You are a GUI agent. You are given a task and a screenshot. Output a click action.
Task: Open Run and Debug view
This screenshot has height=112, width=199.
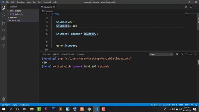point(3,30)
